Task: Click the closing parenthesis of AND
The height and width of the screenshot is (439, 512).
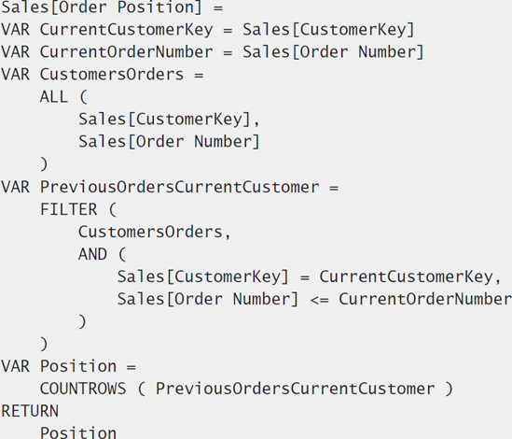Action: pyautogui.click(x=82, y=321)
